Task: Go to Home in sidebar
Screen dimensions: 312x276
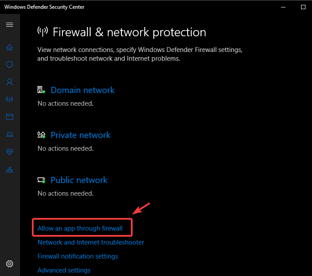Action: tap(10, 48)
